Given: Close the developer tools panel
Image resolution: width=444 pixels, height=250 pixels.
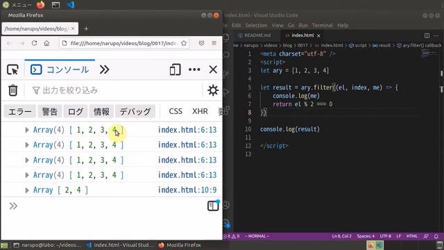Looking at the screenshot, I should 213,69.
